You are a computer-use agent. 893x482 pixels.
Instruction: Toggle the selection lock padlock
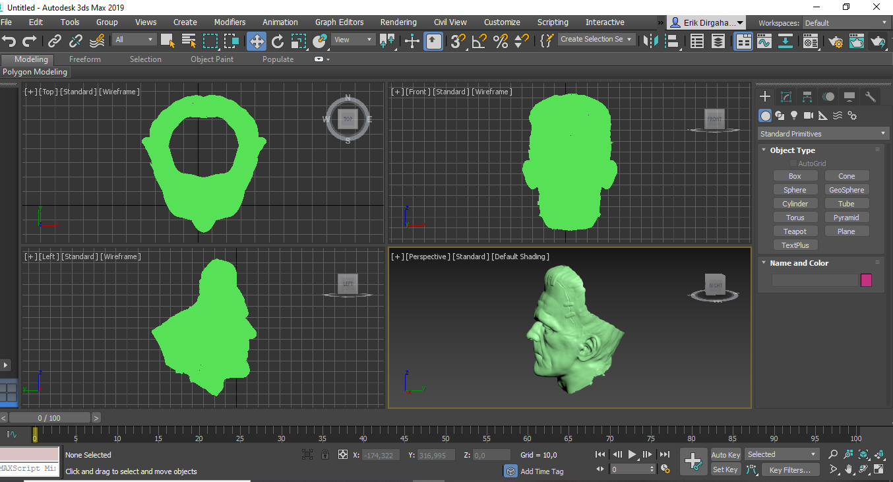point(325,454)
